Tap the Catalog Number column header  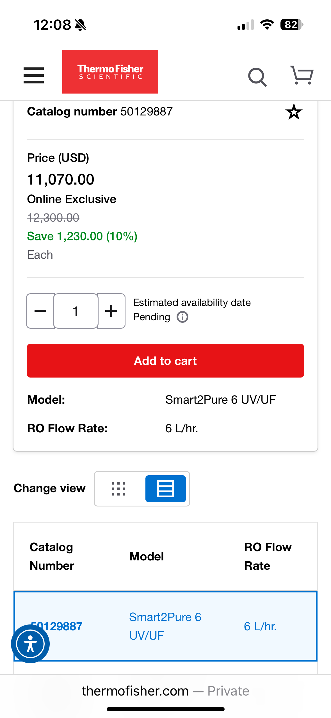[52, 556]
